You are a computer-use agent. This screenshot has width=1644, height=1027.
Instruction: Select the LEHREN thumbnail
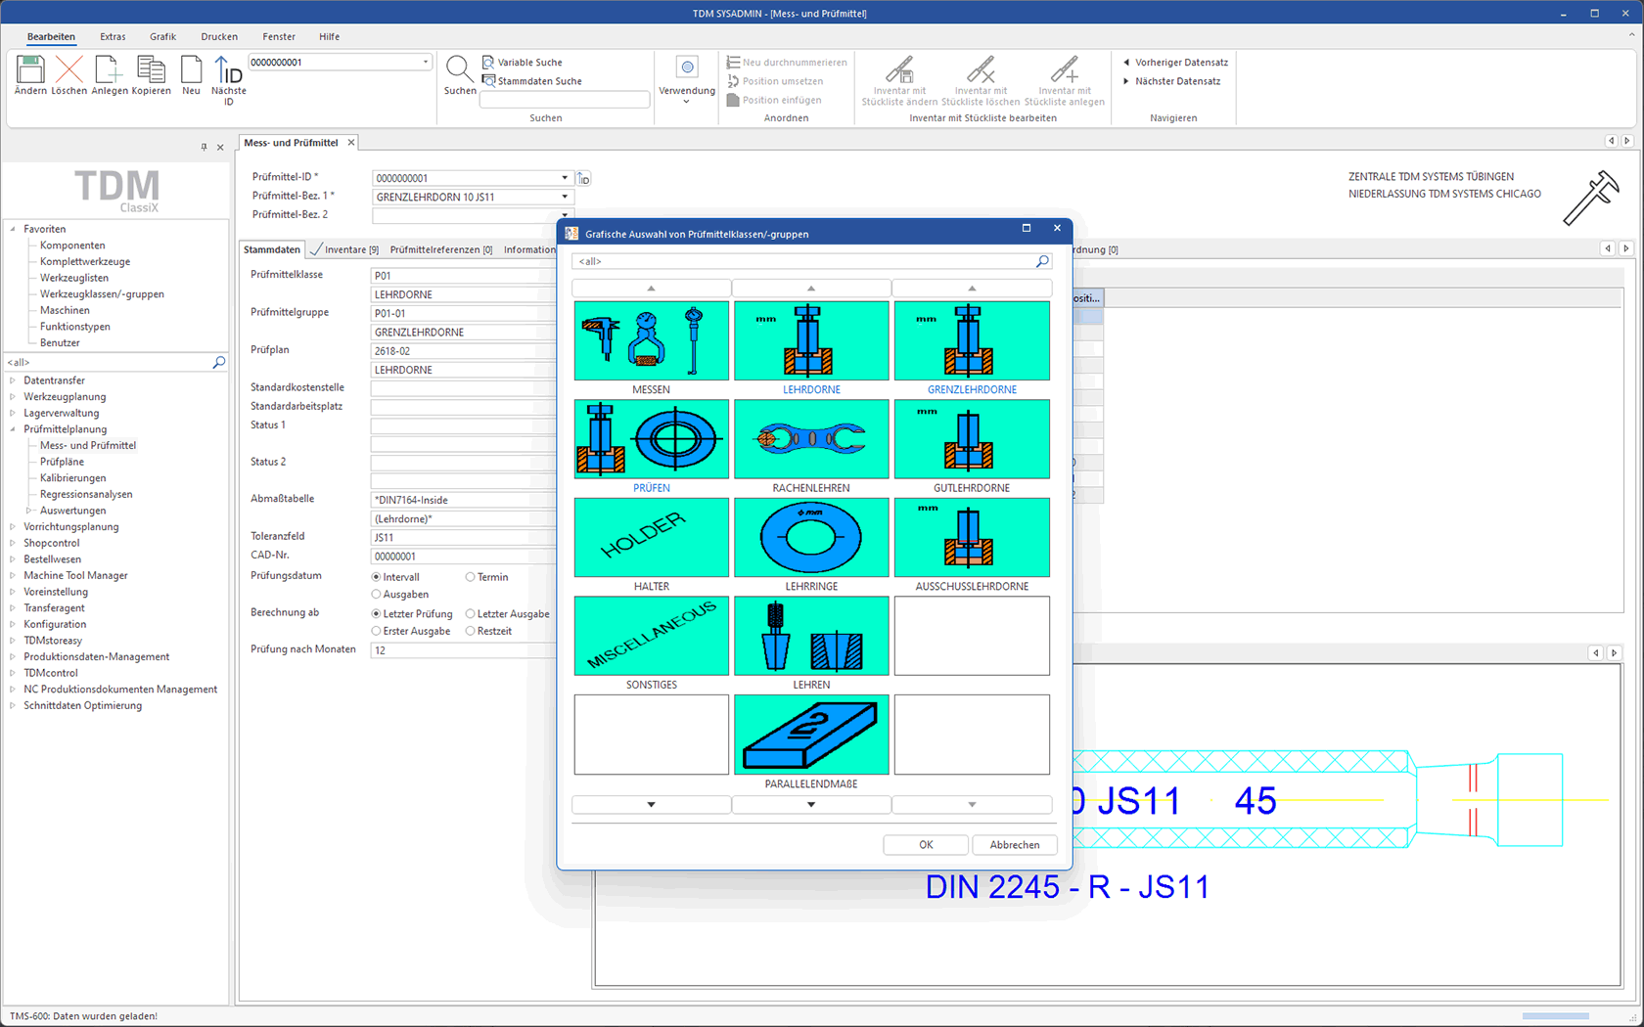[x=811, y=636]
